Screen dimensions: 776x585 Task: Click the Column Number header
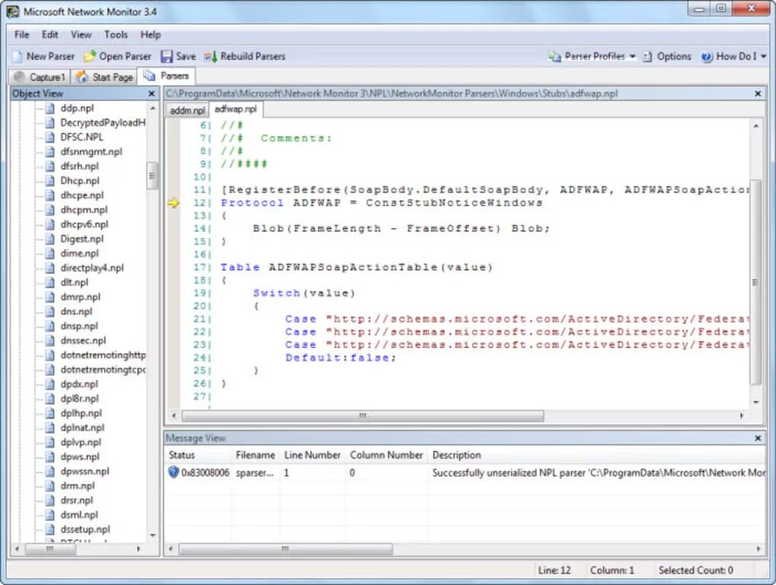[386, 455]
